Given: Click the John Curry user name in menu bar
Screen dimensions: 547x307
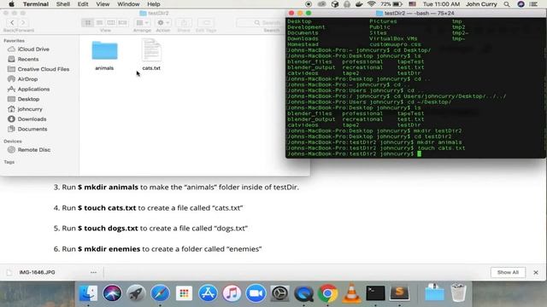Looking at the screenshot, I should pos(481,4).
